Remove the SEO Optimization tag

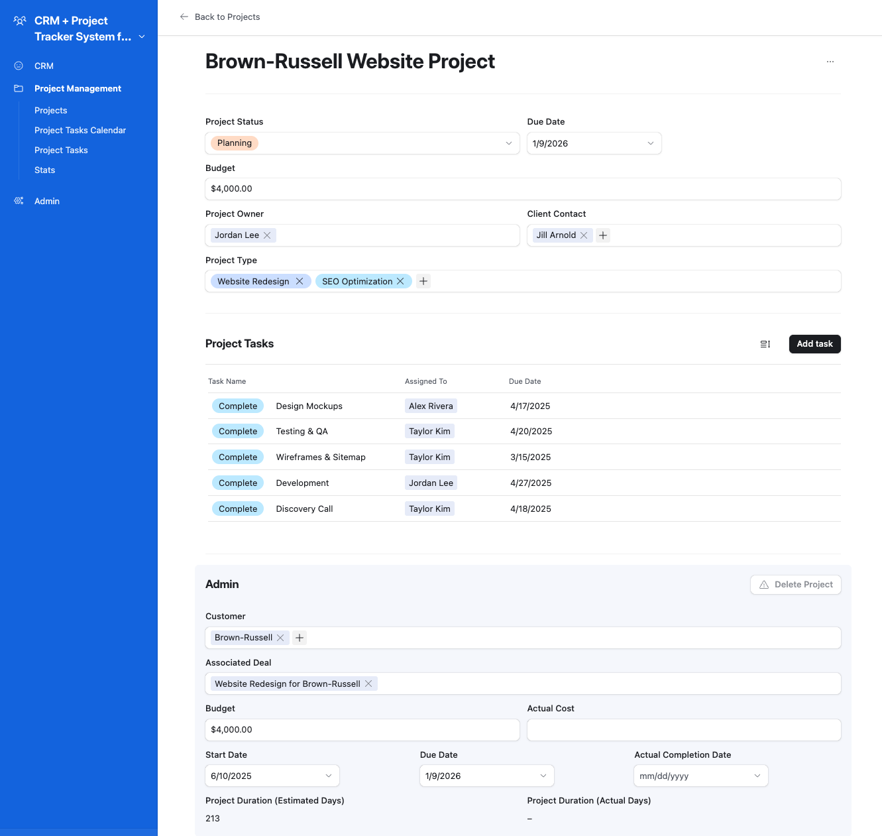[x=400, y=281]
